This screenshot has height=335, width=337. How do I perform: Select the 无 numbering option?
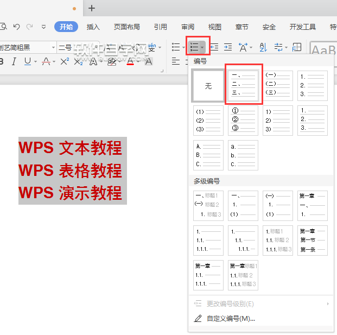point(208,86)
